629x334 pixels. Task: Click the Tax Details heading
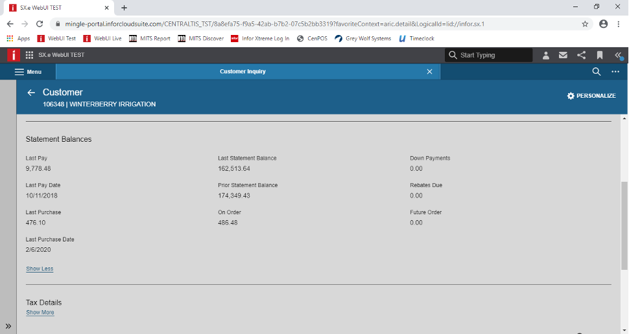point(43,303)
